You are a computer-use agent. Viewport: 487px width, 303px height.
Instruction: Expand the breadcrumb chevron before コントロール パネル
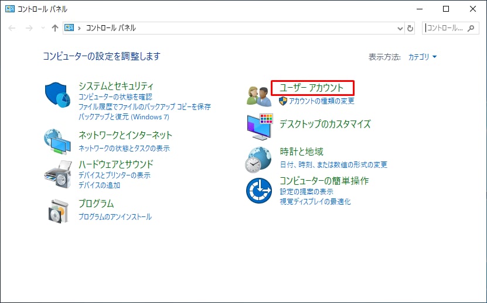pyautogui.click(x=80, y=28)
